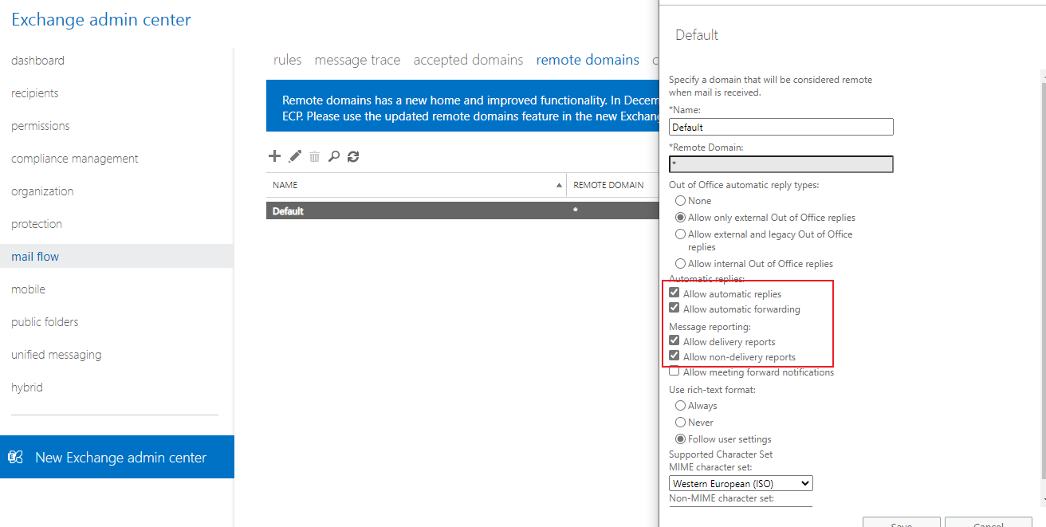This screenshot has height=527, width=1046.
Task: Open the search magnifier icon
Action: (334, 155)
